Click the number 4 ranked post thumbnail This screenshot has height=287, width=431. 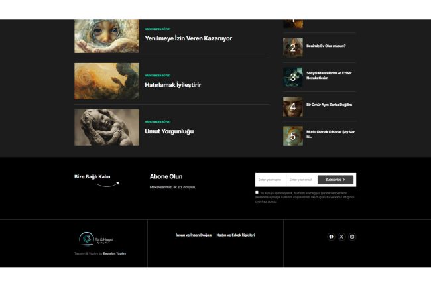(293, 106)
